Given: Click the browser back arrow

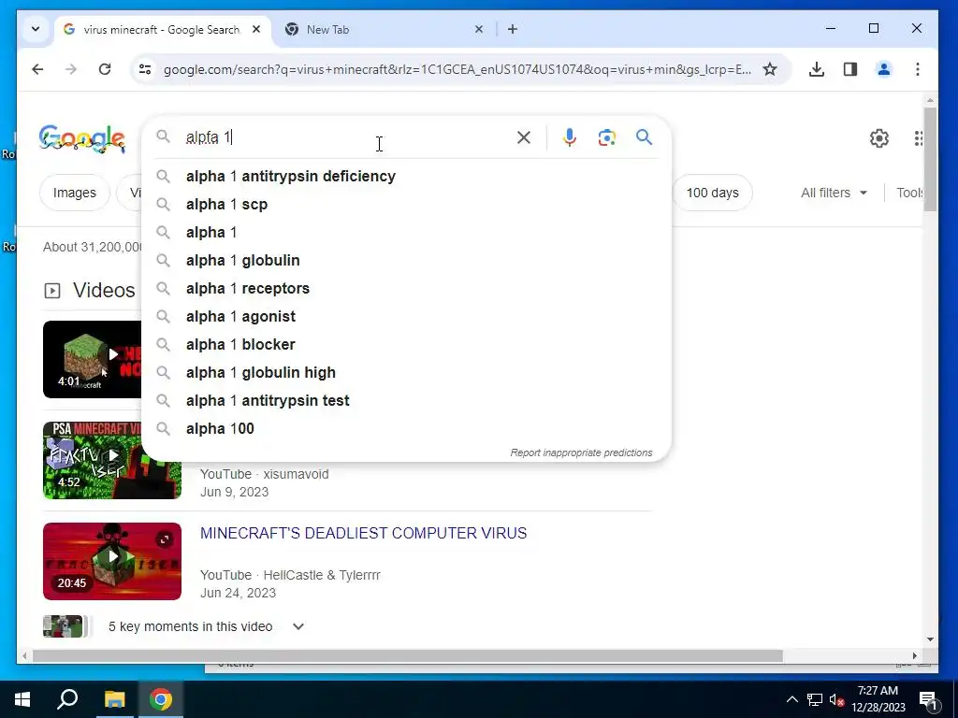Looking at the screenshot, I should [37, 69].
